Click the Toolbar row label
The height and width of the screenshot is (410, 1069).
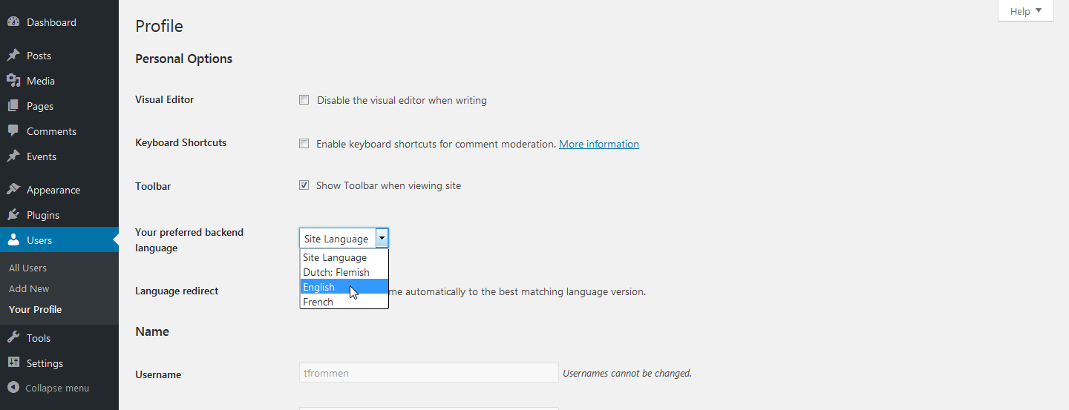[153, 186]
